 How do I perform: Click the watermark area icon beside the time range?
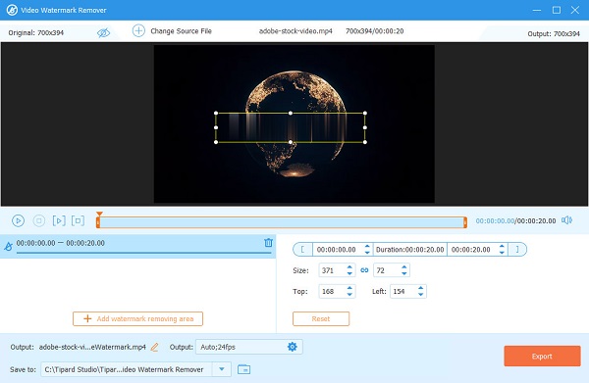[x=8, y=246]
